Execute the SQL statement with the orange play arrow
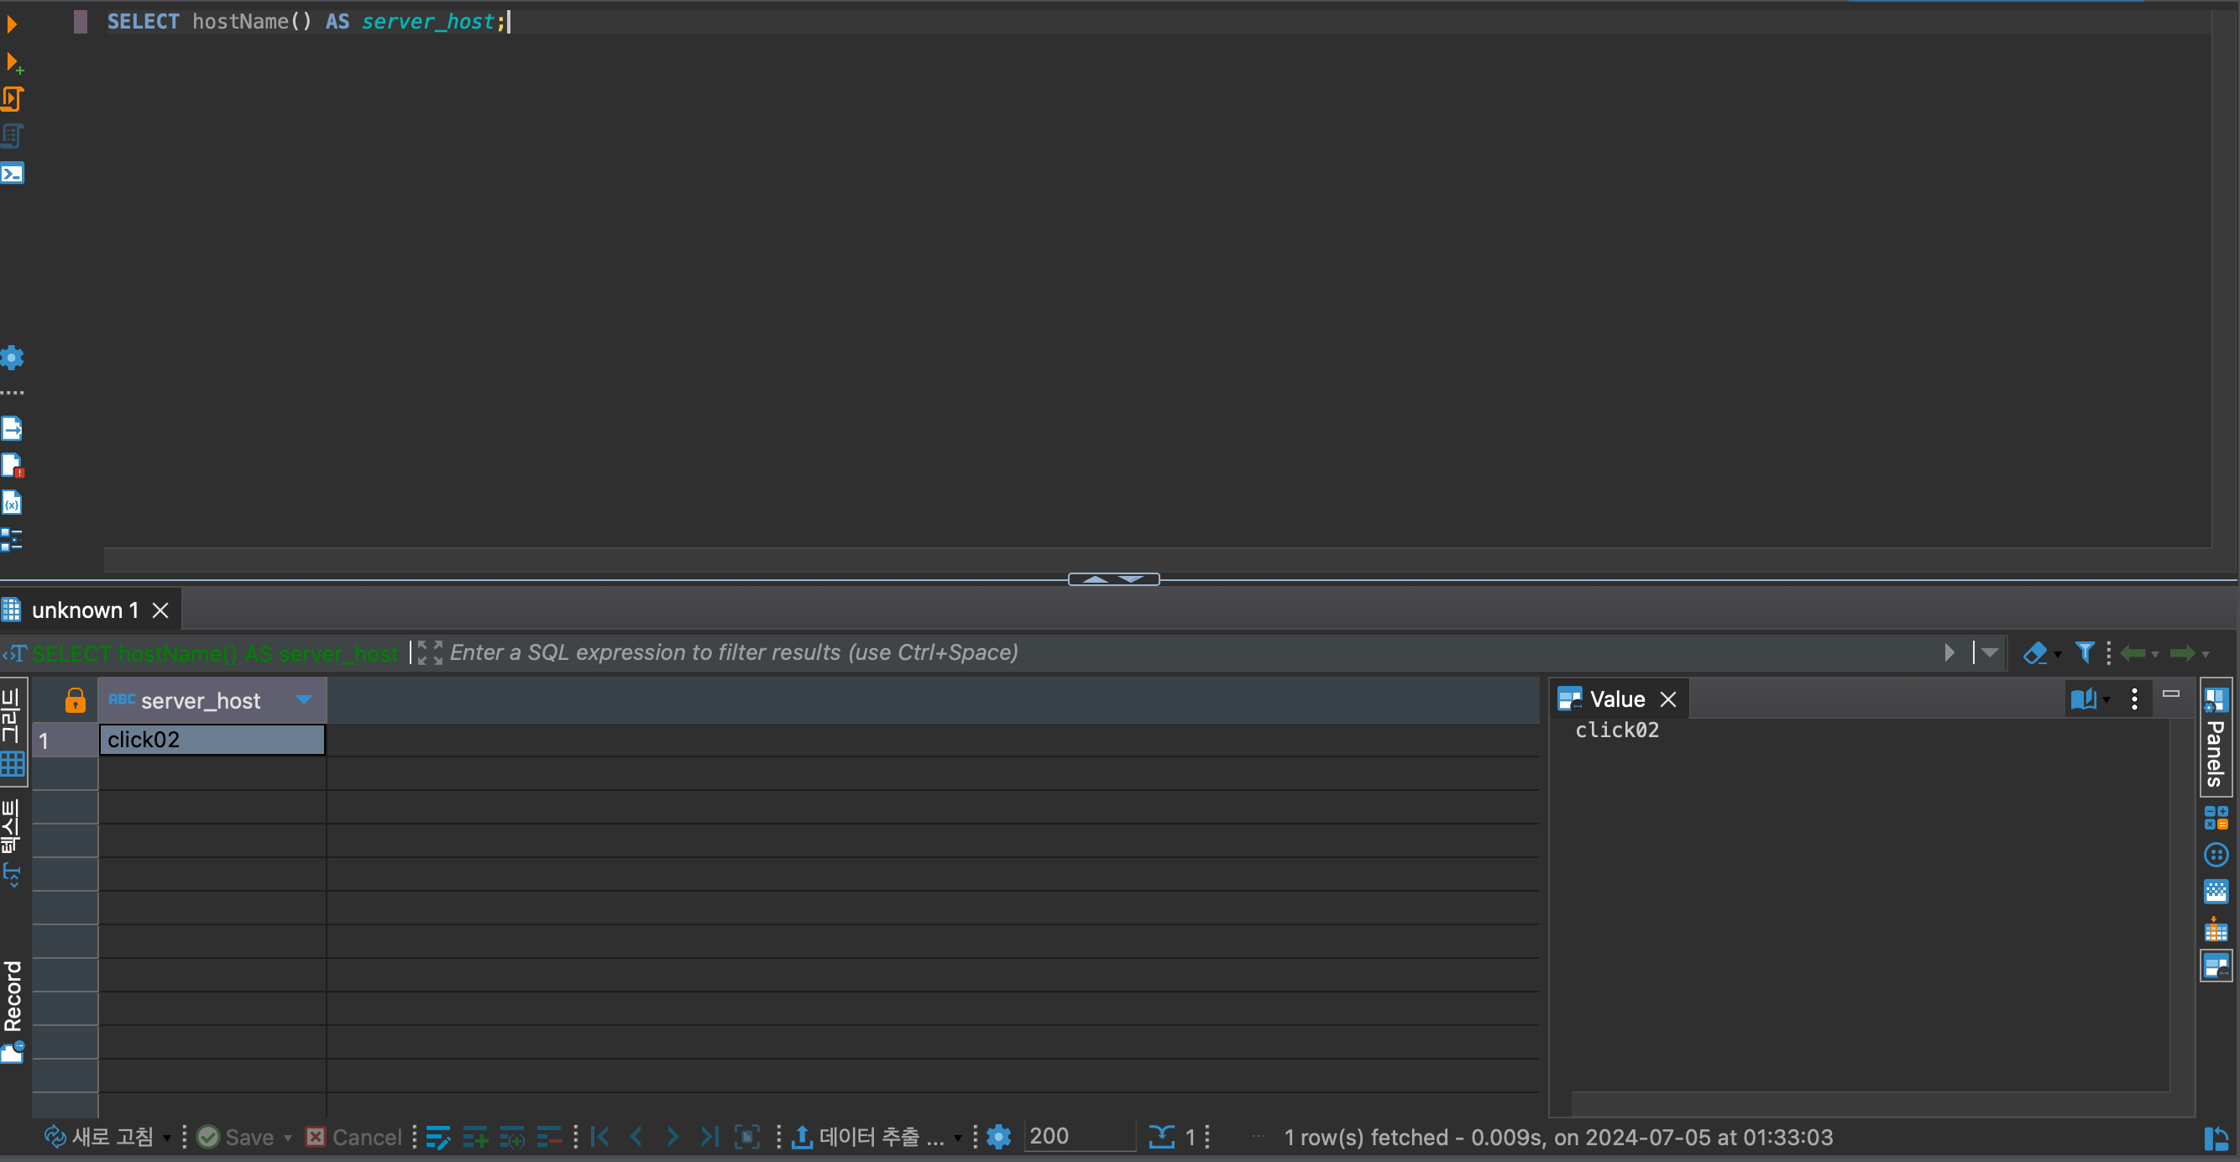The image size is (2240, 1162). click(x=11, y=24)
